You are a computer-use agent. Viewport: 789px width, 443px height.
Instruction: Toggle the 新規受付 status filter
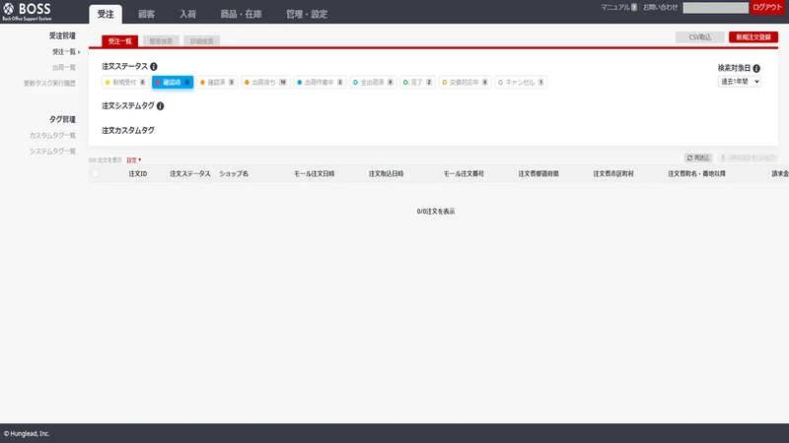pyautogui.click(x=125, y=83)
